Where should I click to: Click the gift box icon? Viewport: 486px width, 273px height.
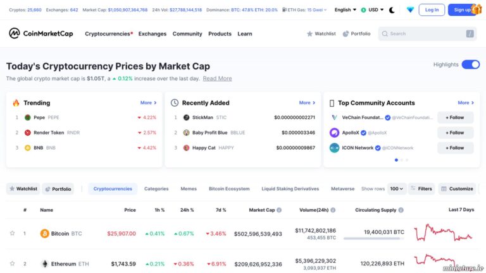click(x=477, y=9)
